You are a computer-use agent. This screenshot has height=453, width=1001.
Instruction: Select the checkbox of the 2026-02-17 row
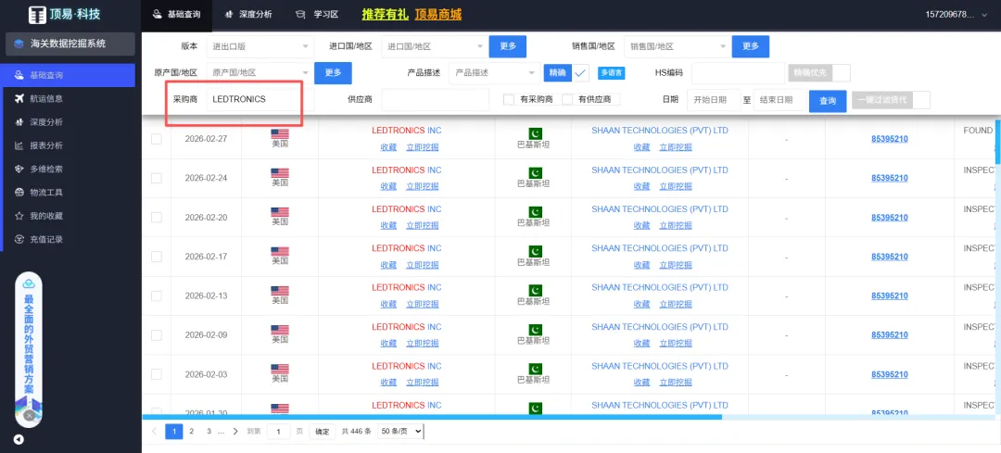(157, 257)
